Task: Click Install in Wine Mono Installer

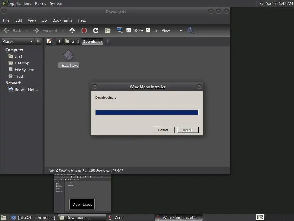Action: pos(188,130)
